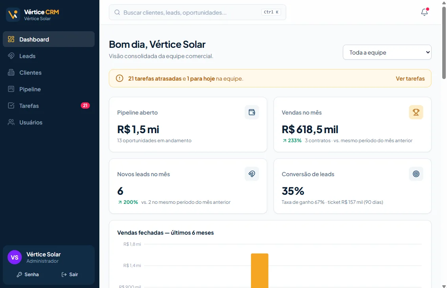Click the R$ 1,8 mi axis label
The width and height of the screenshot is (447, 288).
click(x=132, y=244)
